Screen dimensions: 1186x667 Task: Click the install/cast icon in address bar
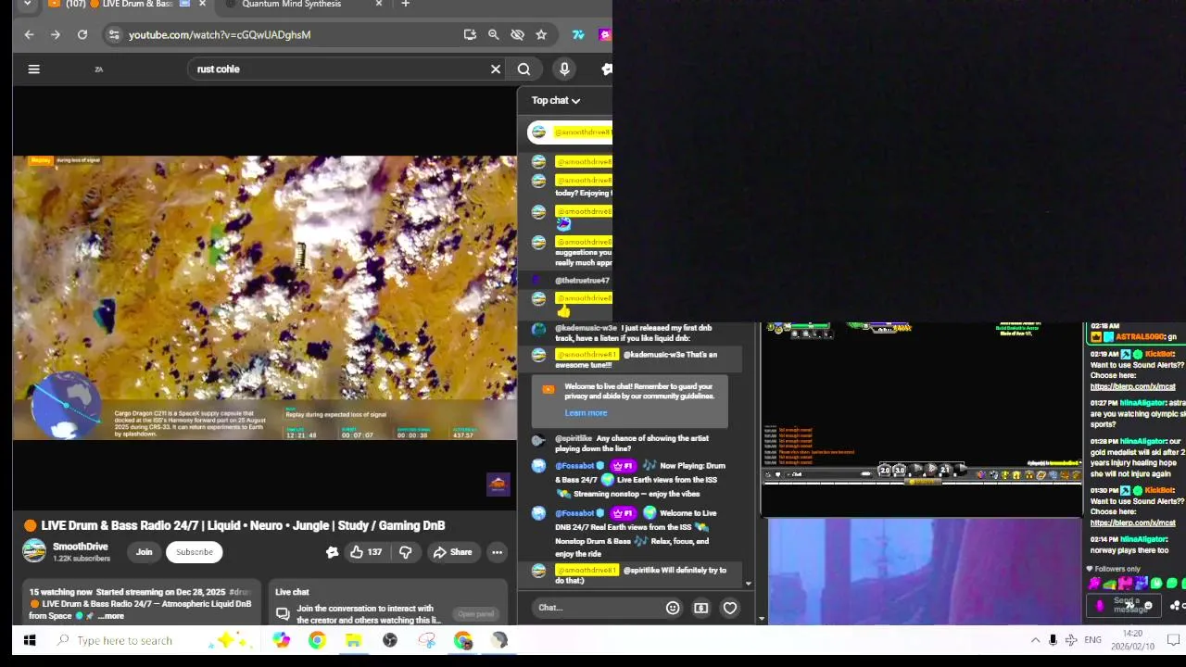(x=470, y=34)
